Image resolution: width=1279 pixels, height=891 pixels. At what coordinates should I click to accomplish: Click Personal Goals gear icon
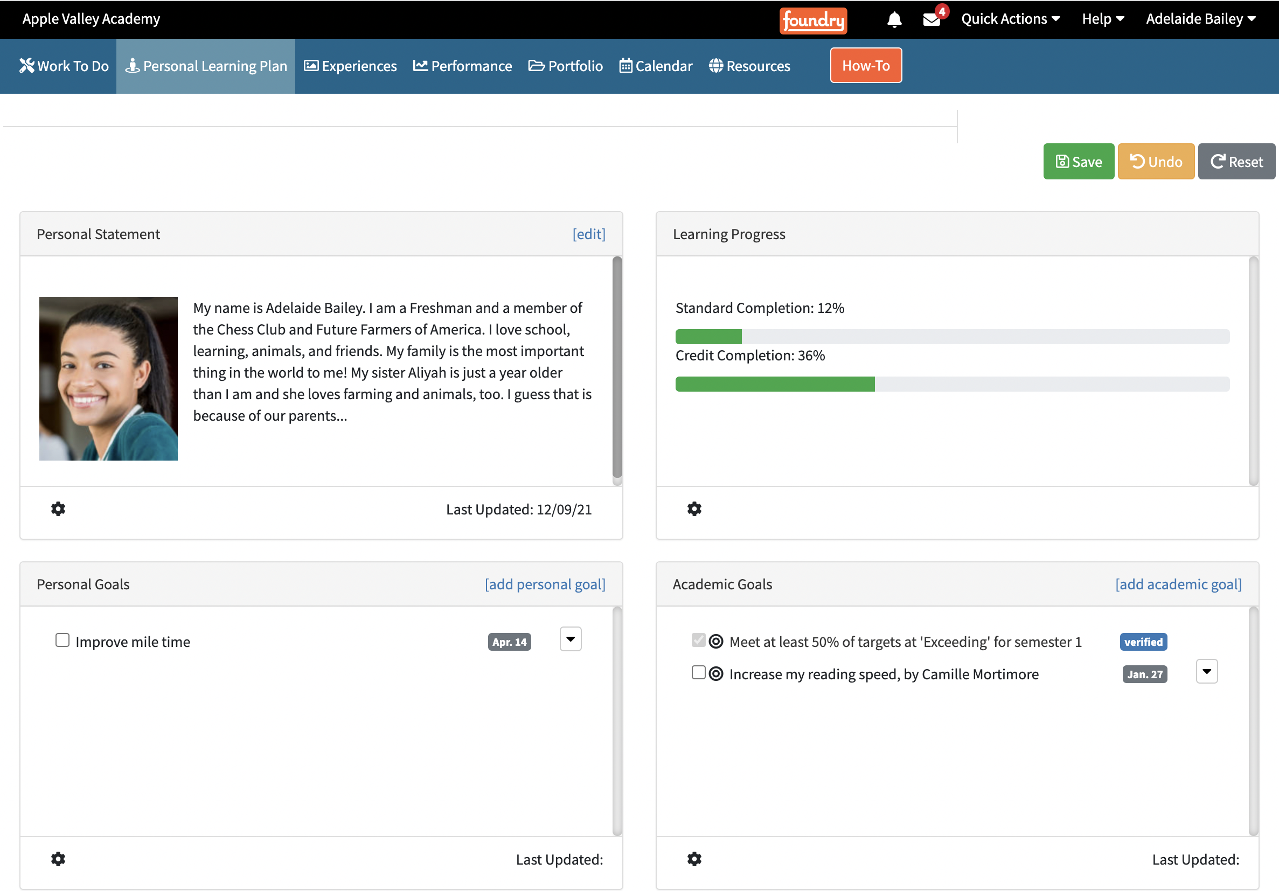(58, 859)
